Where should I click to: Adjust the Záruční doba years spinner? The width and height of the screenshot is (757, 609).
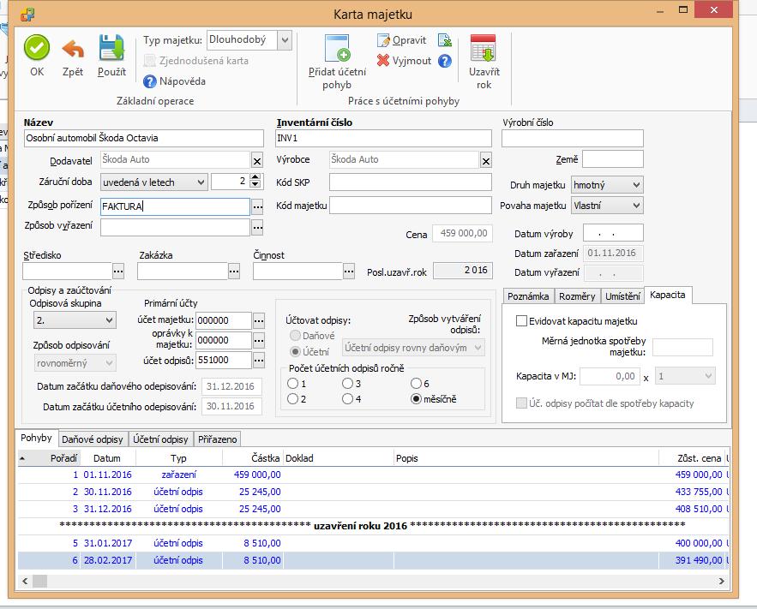click(x=255, y=182)
